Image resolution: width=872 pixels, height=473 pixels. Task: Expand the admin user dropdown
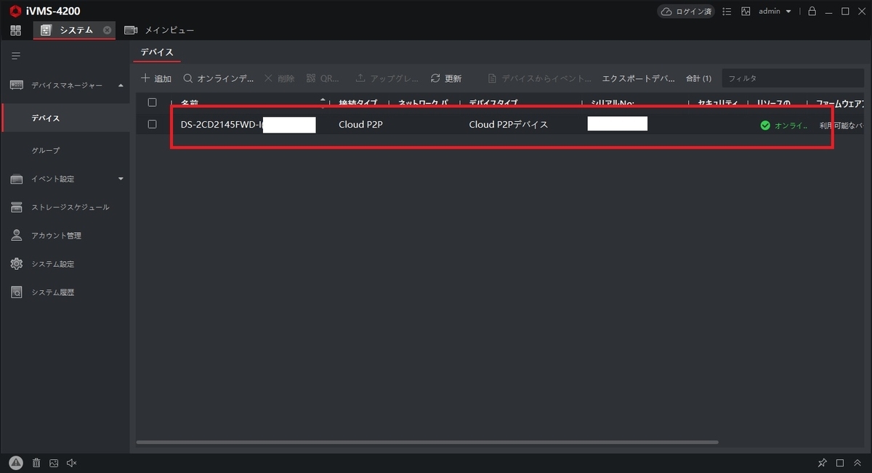pyautogui.click(x=775, y=12)
